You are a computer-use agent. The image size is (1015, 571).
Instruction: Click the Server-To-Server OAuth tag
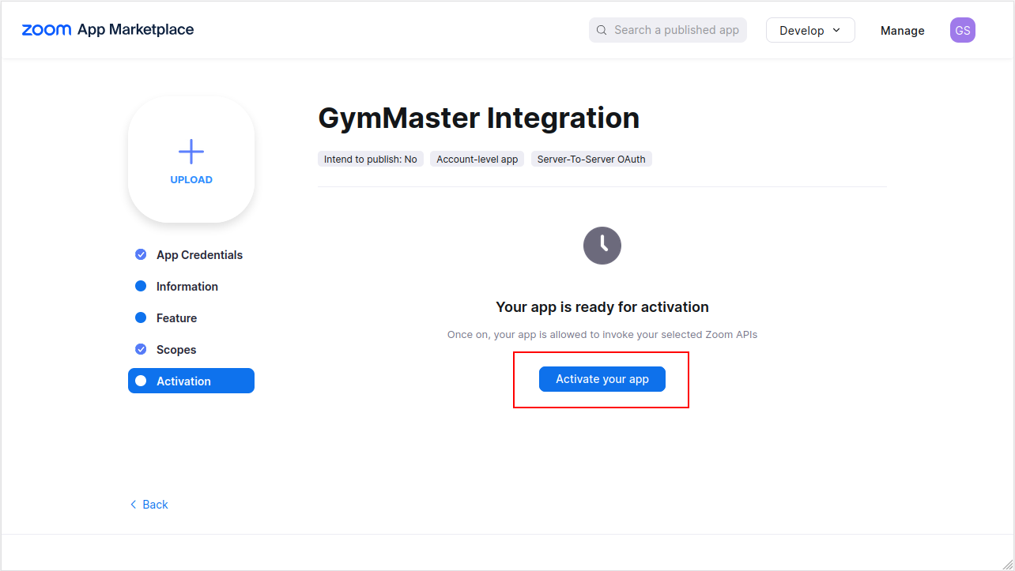[x=591, y=159]
